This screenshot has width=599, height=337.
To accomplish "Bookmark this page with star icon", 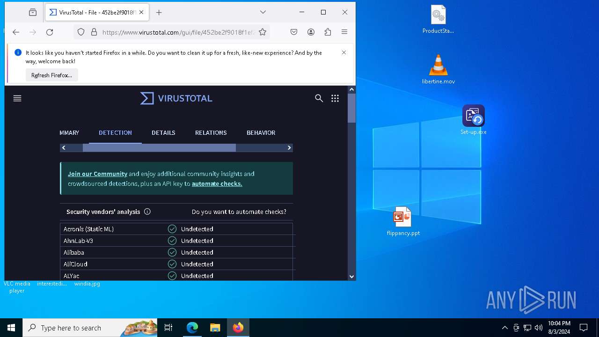I will (263, 32).
